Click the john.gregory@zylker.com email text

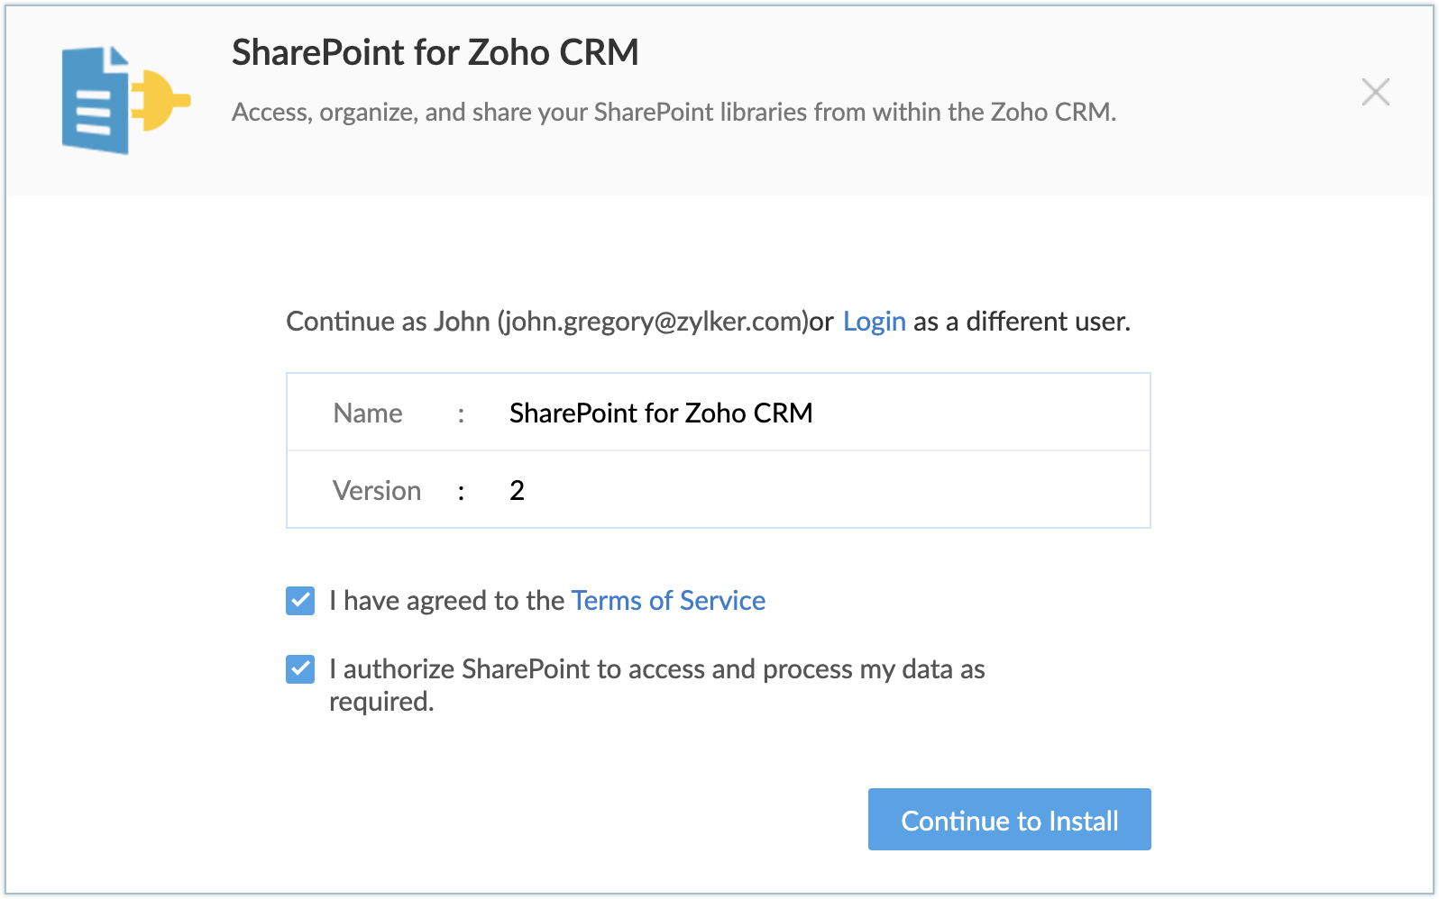click(x=653, y=322)
